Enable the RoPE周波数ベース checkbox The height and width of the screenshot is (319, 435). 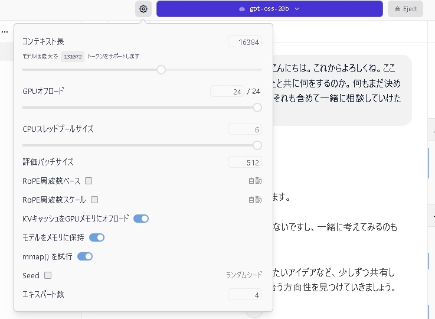pos(89,181)
